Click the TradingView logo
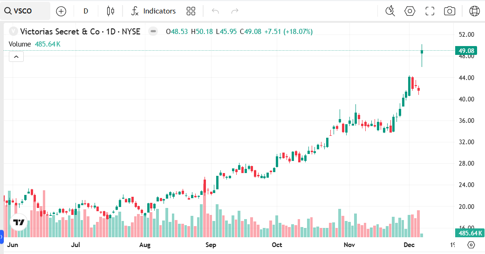 click(19, 222)
